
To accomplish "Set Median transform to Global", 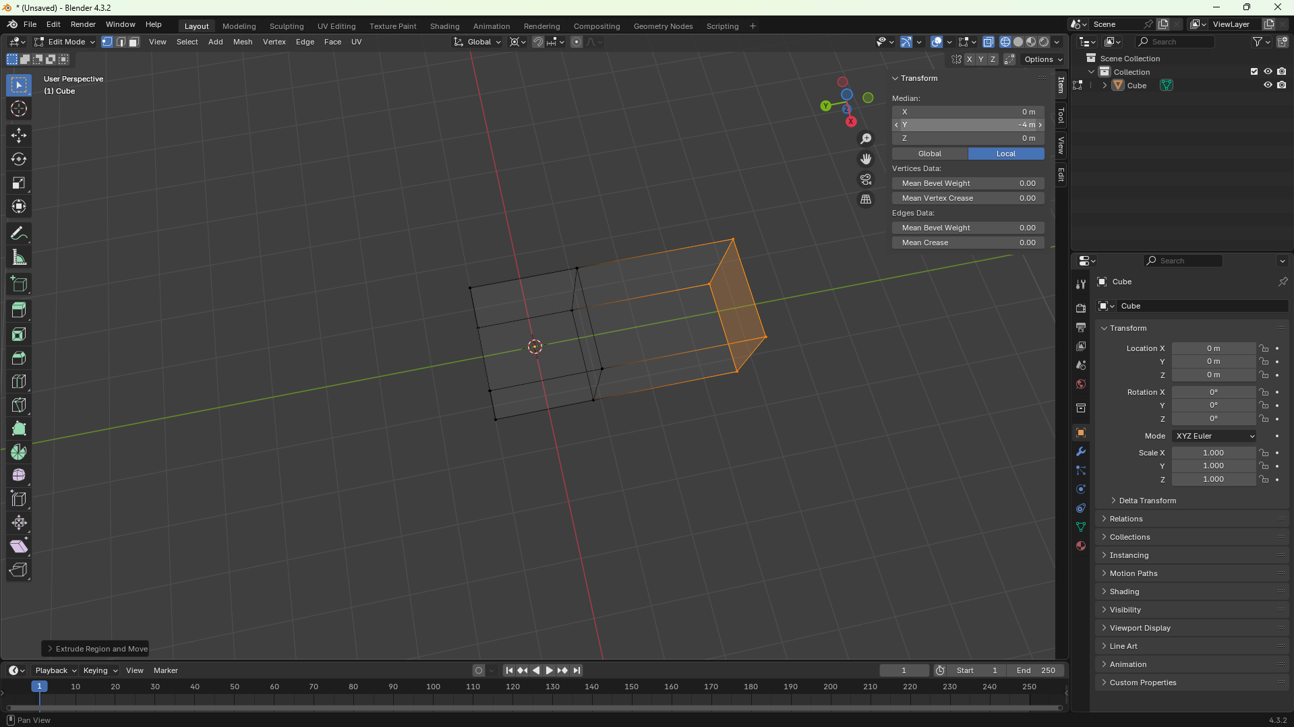I will tap(929, 154).
